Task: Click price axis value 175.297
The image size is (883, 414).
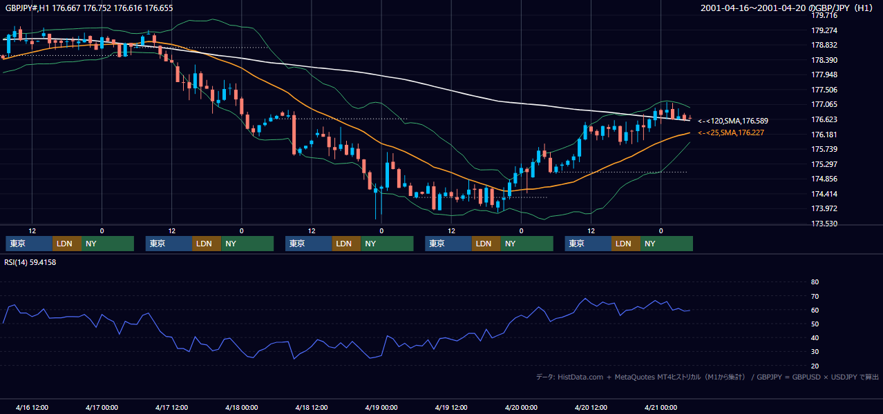Action: pyautogui.click(x=824, y=164)
